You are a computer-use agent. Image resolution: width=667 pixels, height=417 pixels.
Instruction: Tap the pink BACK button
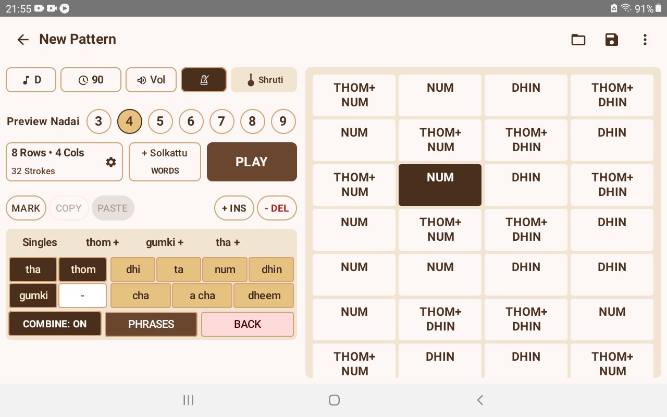tap(248, 324)
